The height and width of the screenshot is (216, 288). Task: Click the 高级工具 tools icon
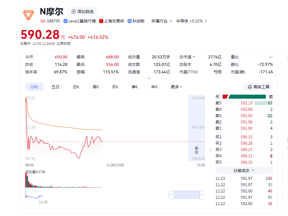click(x=249, y=87)
